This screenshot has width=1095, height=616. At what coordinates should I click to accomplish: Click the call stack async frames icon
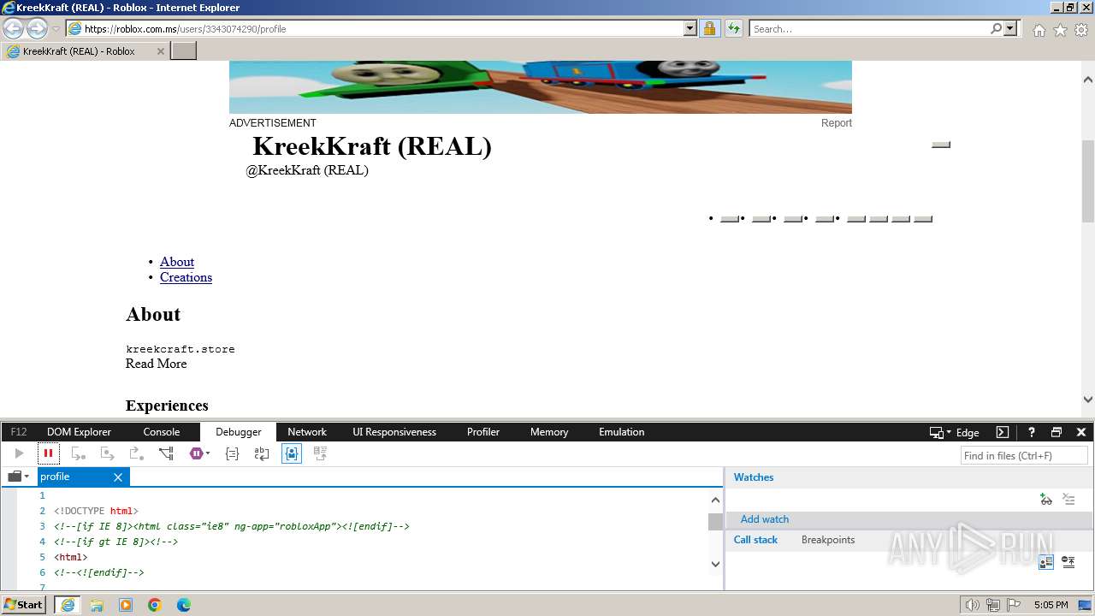(1068, 562)
